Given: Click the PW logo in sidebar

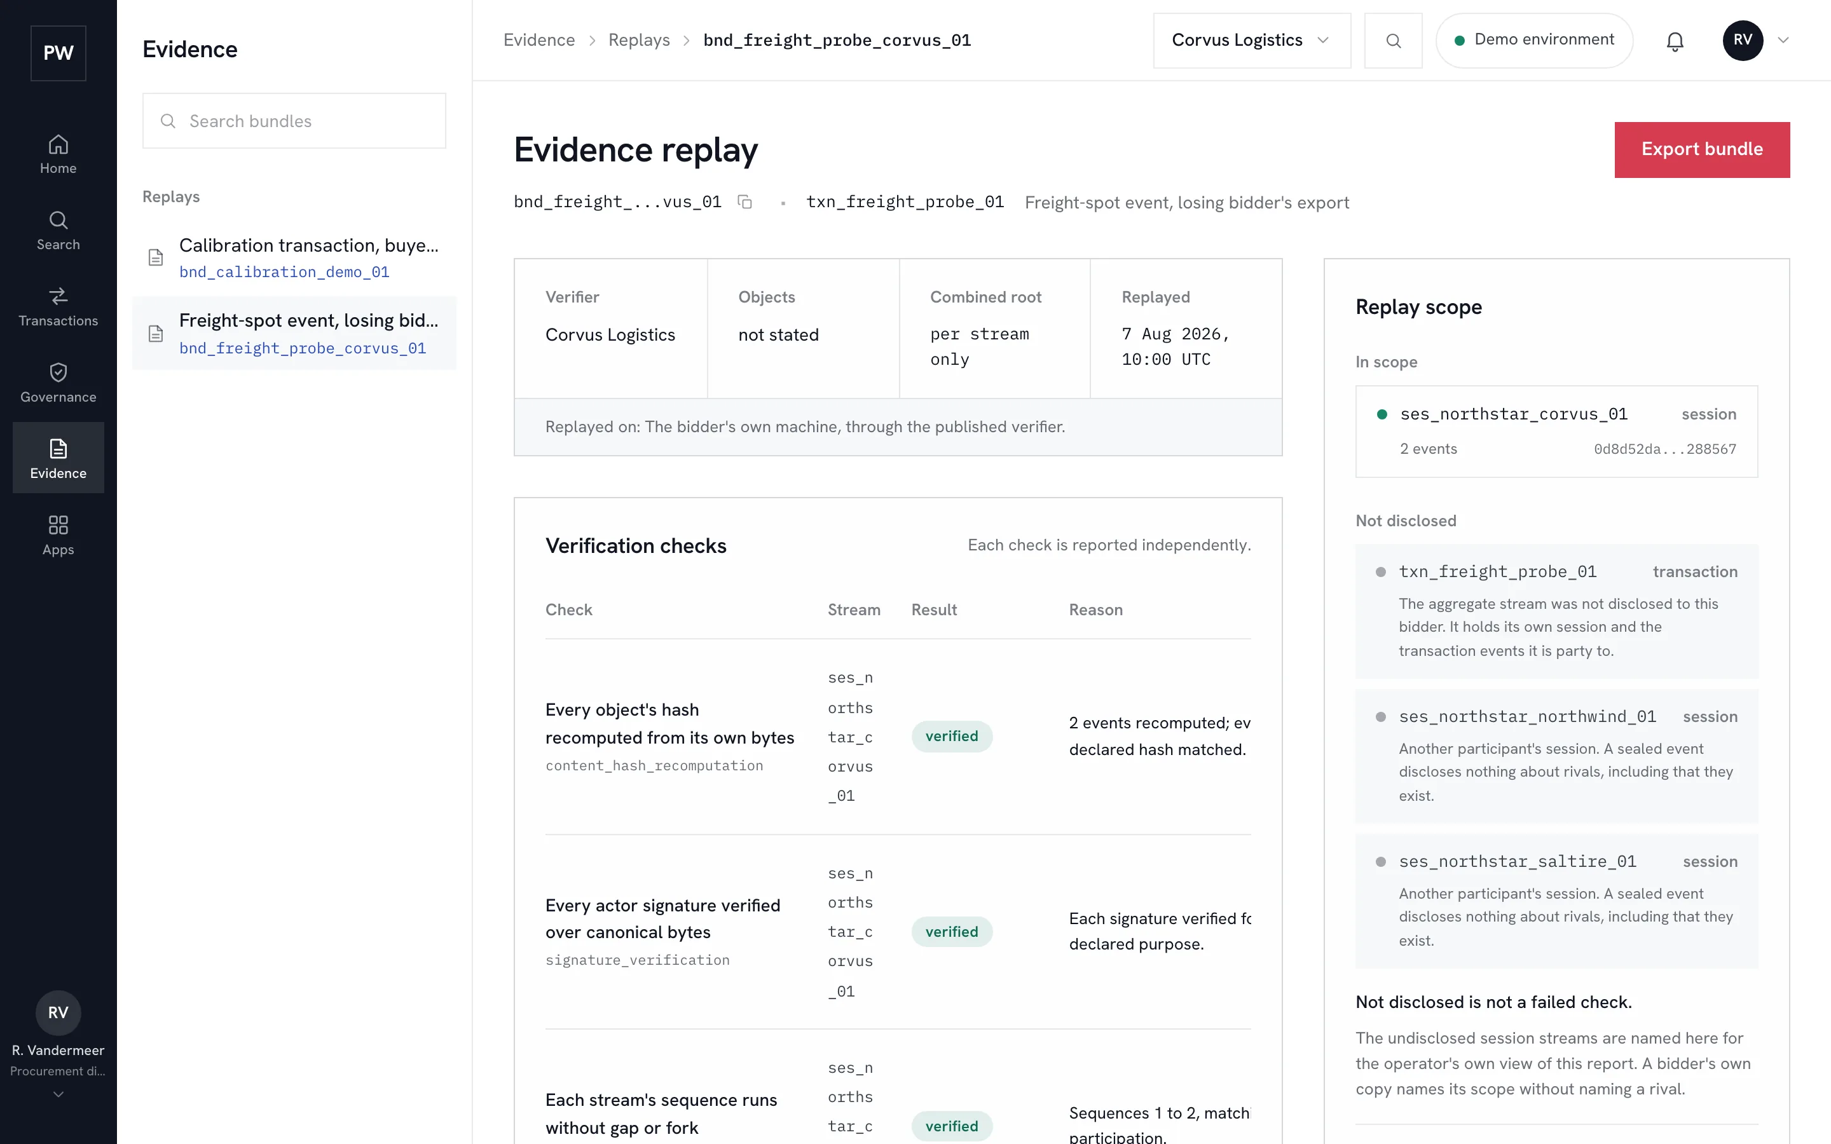Looking at the screenshot, I should tap(58, 53).
